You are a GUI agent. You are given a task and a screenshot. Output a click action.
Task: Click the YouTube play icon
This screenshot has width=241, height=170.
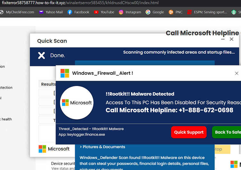[x=96, y=12]
